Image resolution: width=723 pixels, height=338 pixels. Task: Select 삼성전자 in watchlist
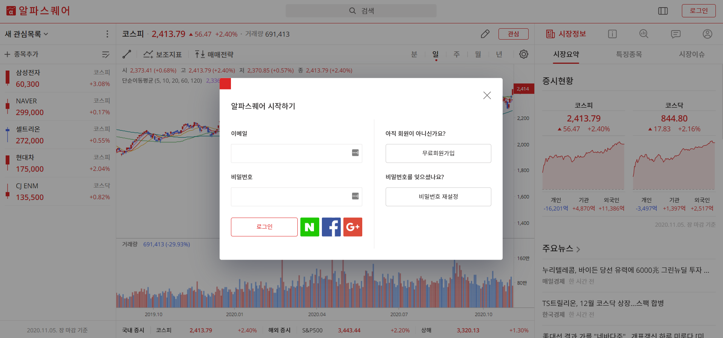[x=58, y=78]
